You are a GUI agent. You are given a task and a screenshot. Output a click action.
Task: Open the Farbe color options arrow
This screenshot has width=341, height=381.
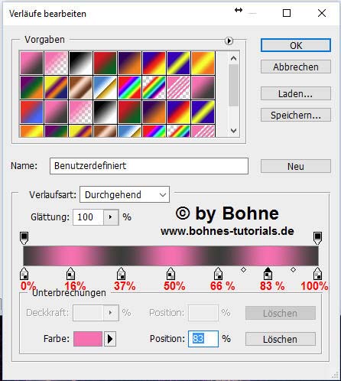tap(110, 339)
